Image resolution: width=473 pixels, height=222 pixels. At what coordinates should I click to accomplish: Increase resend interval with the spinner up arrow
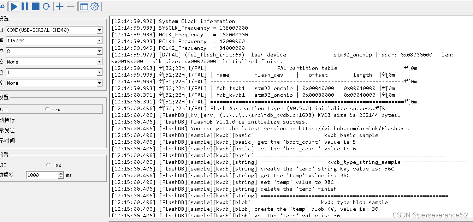click(x=61, y=173)
